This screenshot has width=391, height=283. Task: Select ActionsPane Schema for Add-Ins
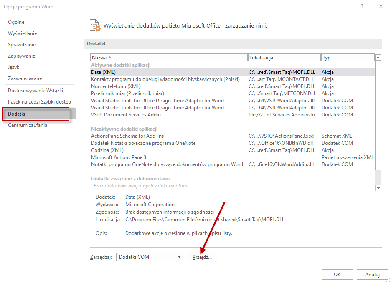[232, 136]
